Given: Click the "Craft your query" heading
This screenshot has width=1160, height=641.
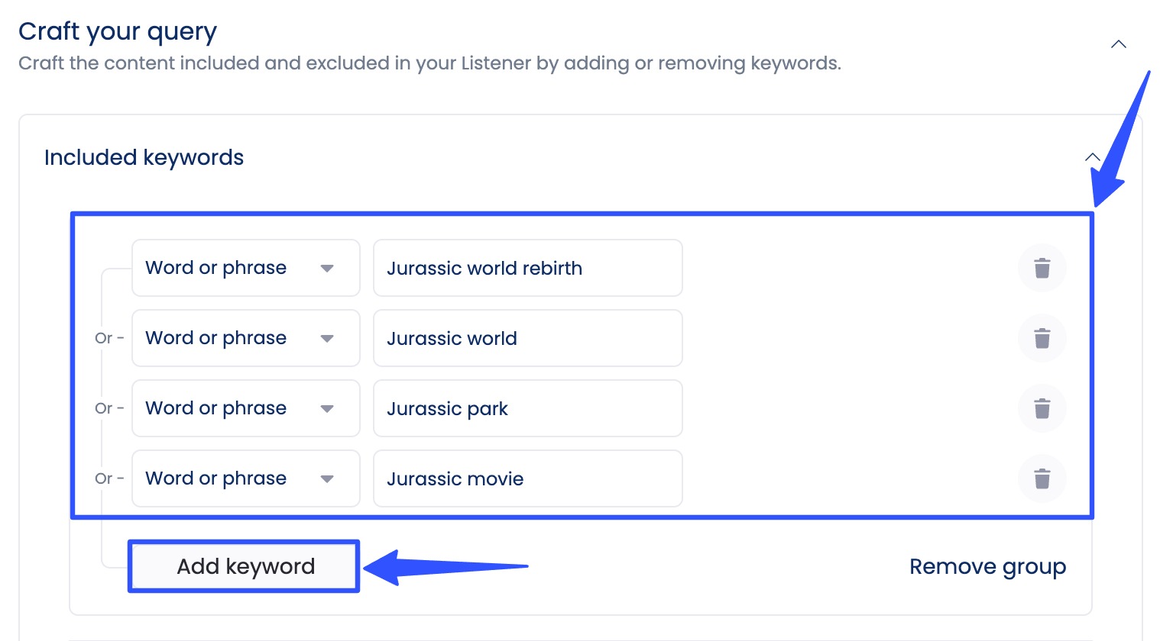Looking at the screenshot, I should point(118,31).
